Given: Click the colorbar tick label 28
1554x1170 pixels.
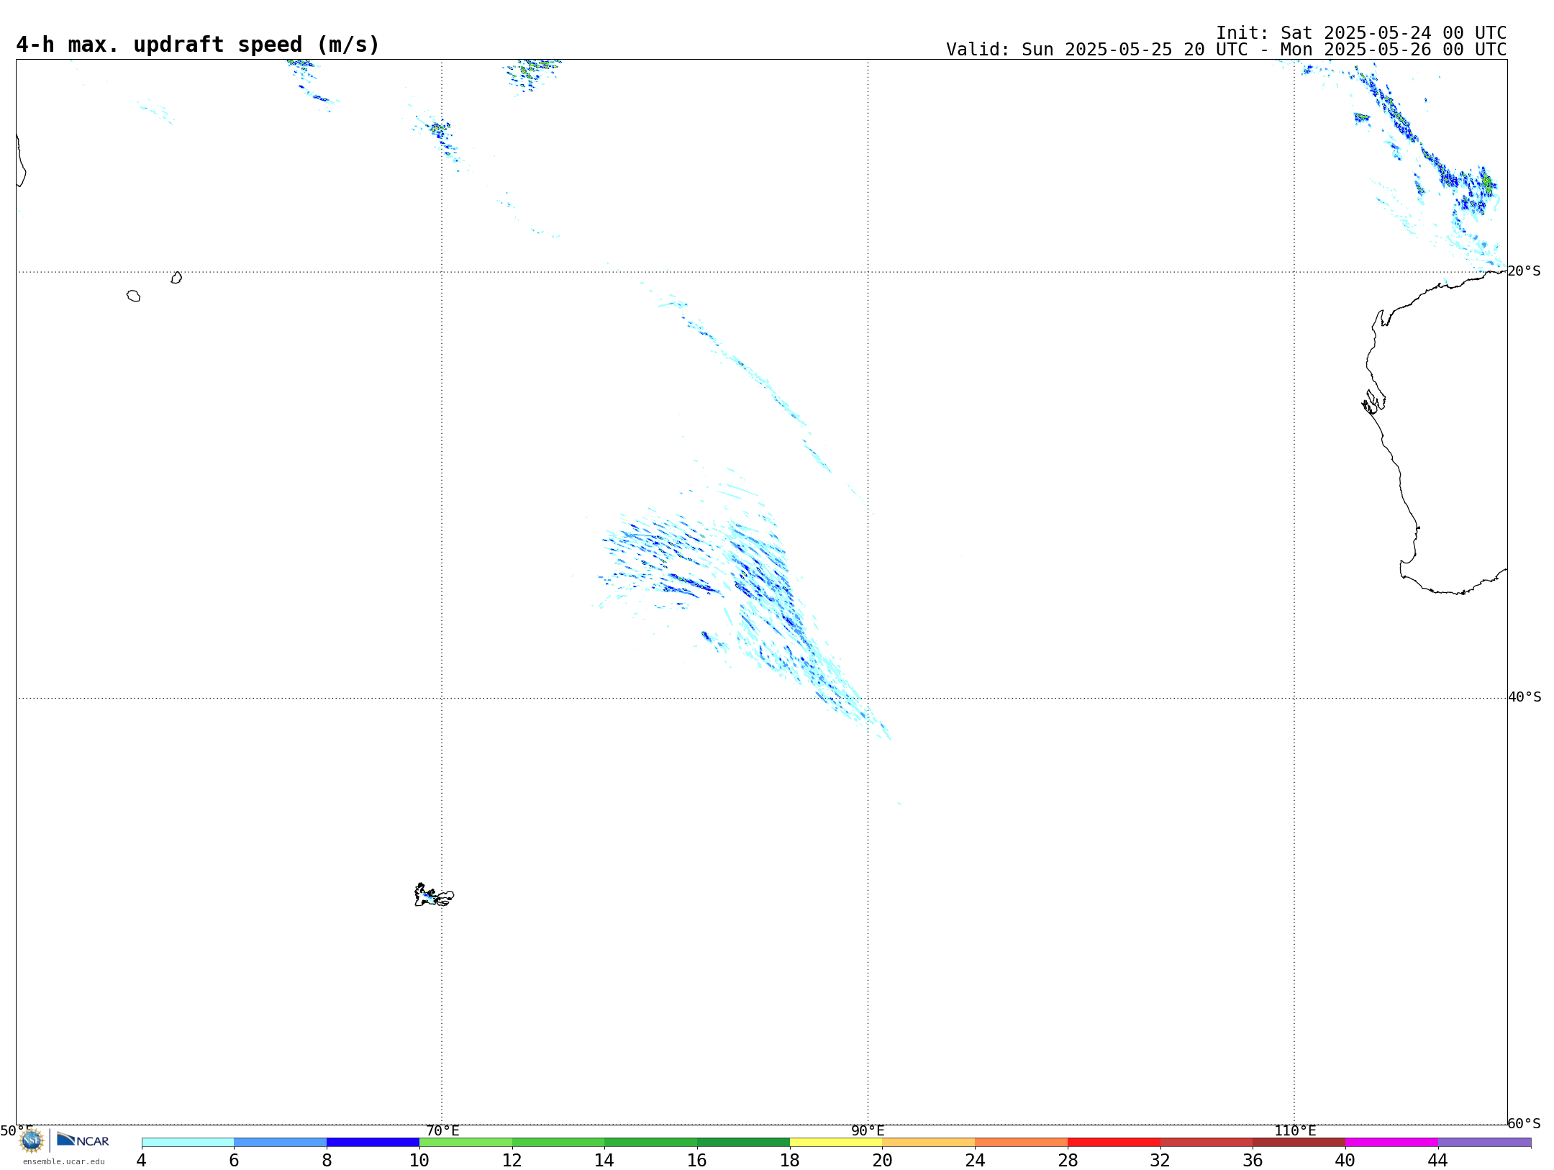Looking at the screenshot, I should coord(1068,1161).
